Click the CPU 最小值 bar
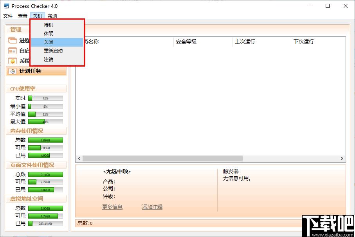Screen dimensions: 355x237 click(45, 106)
